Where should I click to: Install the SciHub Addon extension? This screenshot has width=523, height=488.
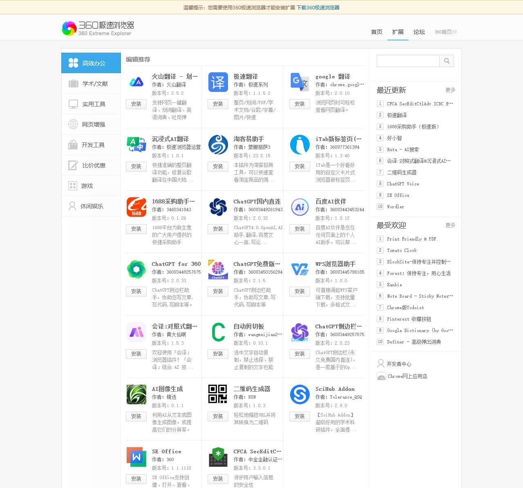tap(300, 417)
